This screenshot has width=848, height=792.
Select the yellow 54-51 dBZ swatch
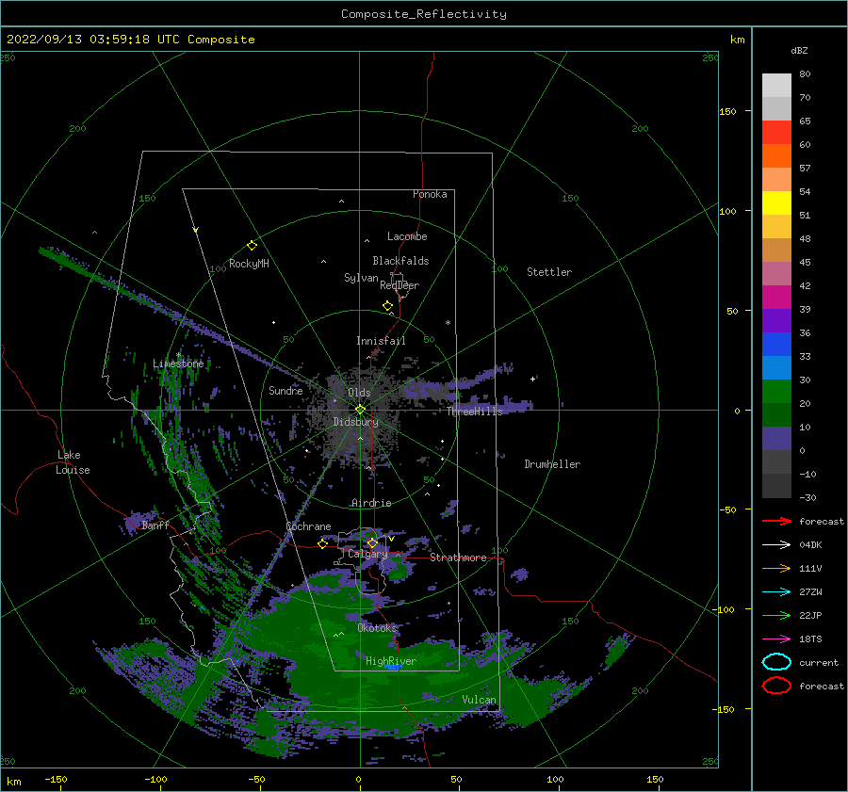coord(776,203)
